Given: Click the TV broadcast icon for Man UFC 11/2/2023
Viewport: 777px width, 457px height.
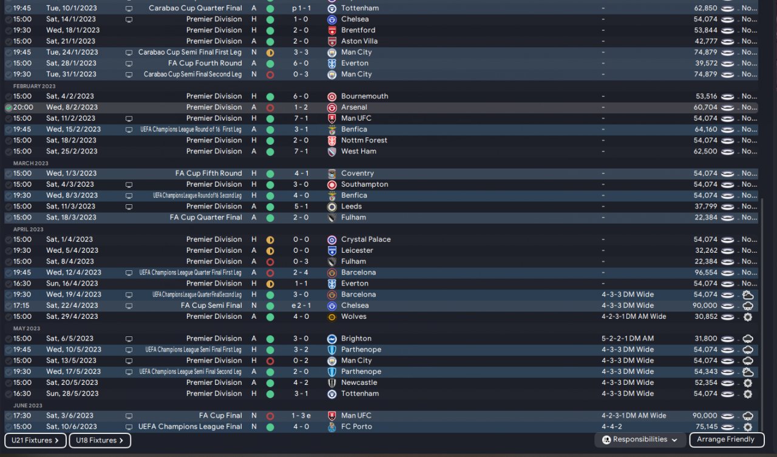Looking at the screenshot, I should click(129, 119).
